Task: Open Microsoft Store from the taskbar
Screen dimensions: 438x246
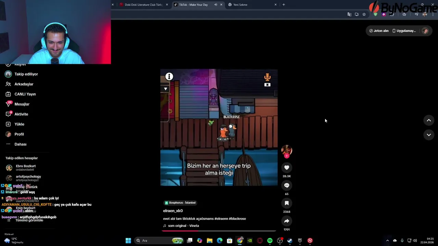Action: point(230,241)
